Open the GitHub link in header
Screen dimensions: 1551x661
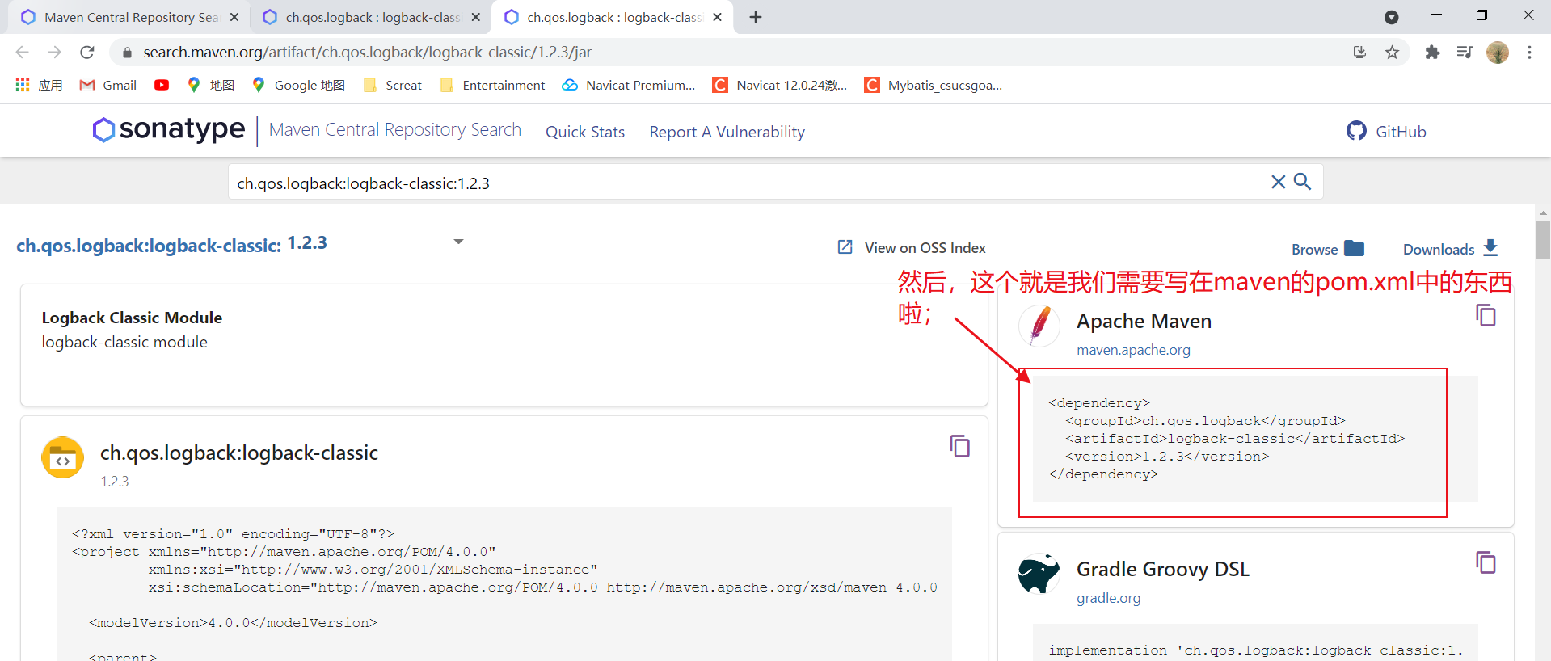point(1386,131)
